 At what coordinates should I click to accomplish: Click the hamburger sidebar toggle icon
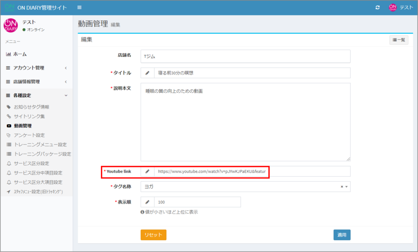79,7
